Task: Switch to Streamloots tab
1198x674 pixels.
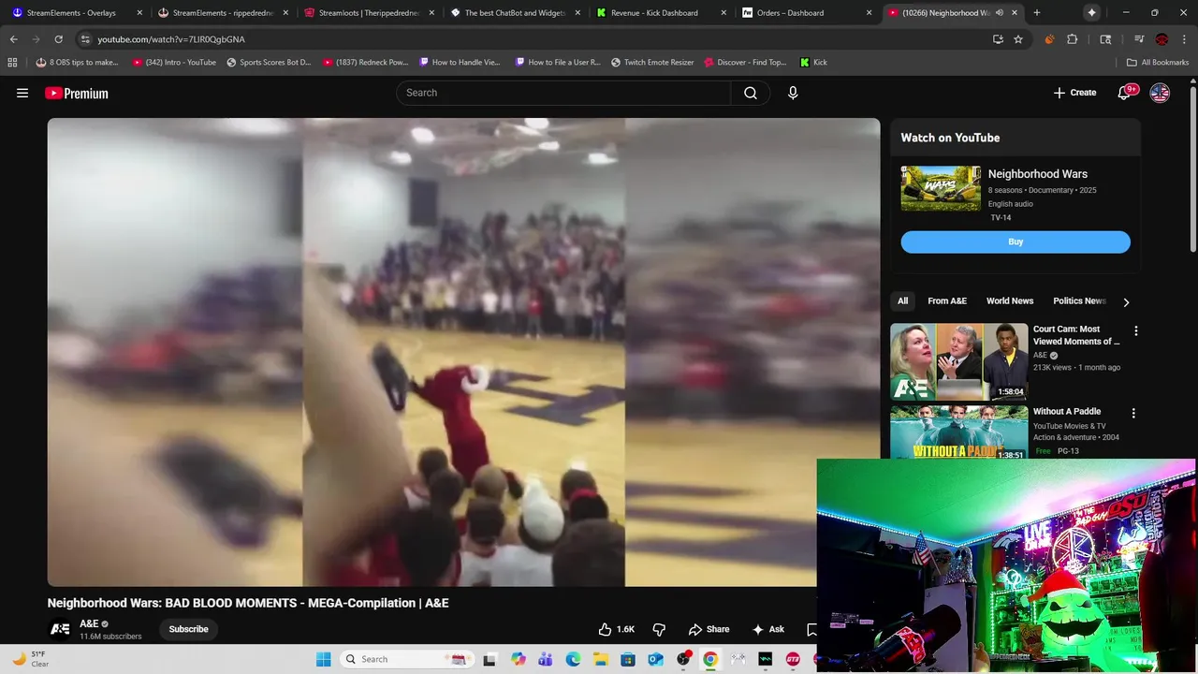Action: tap(369, 13)
